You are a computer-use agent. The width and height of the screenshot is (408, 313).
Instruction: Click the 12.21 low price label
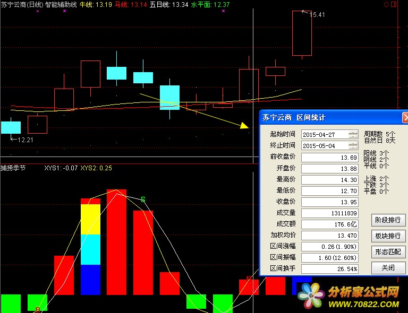[x=25, y=140]
